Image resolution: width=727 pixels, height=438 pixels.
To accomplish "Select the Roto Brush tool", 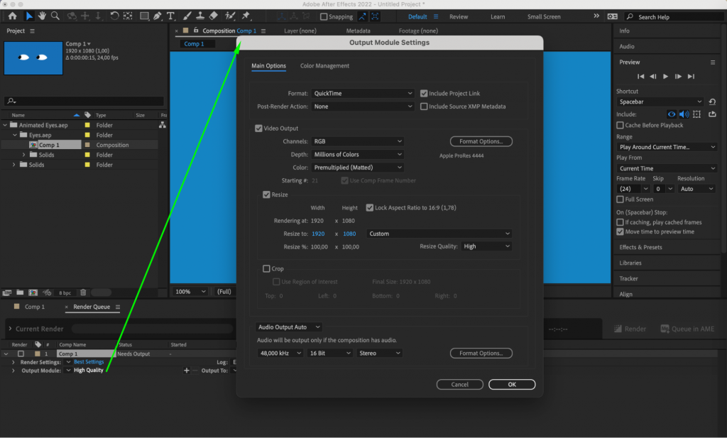I will pos(230,15).
